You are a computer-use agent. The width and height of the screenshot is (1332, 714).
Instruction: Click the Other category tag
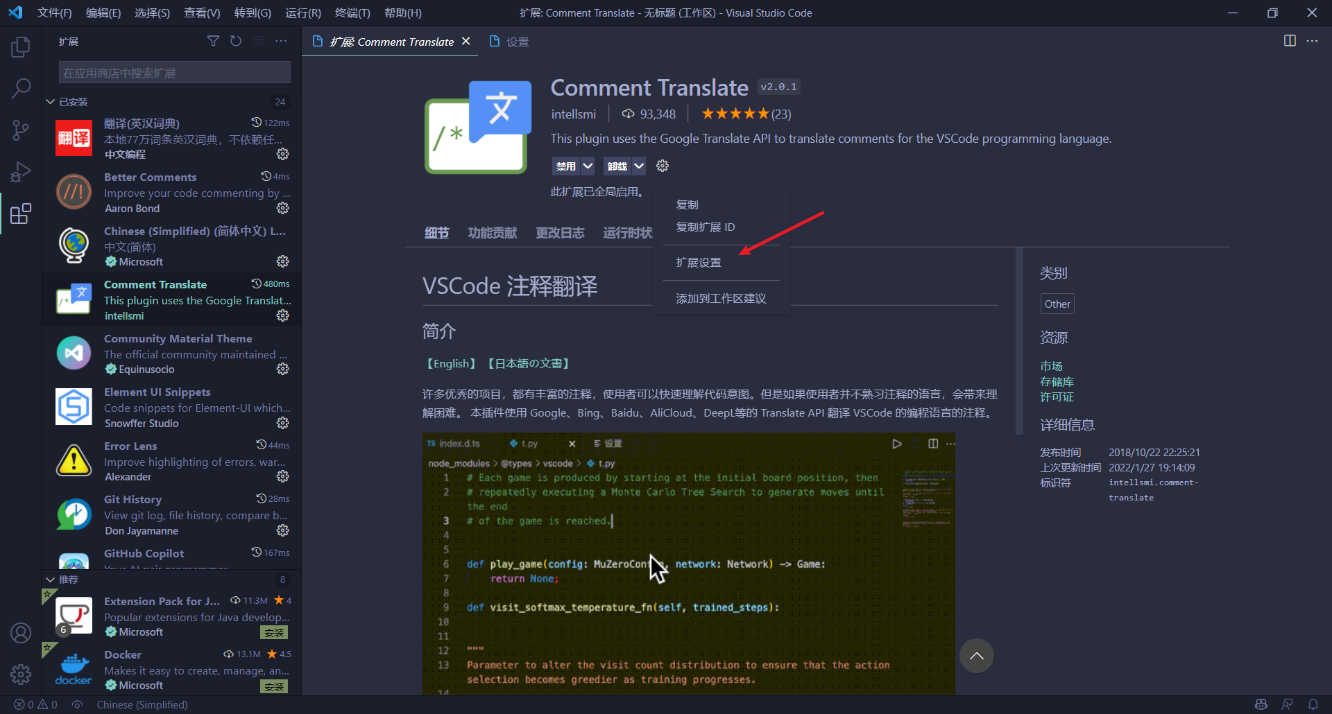[x=1057, y=304]
